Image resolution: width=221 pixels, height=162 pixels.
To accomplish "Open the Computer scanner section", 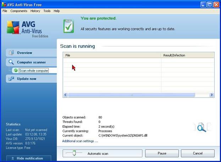I will 31,62.
